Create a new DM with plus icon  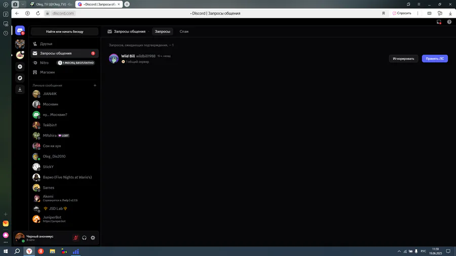(x=95, y=86)
